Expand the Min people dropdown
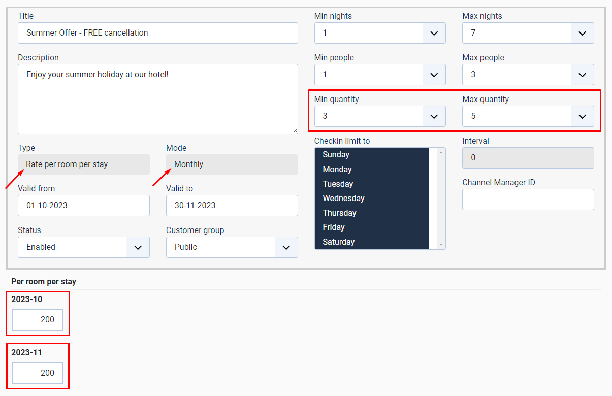 [x=434, y=74]
